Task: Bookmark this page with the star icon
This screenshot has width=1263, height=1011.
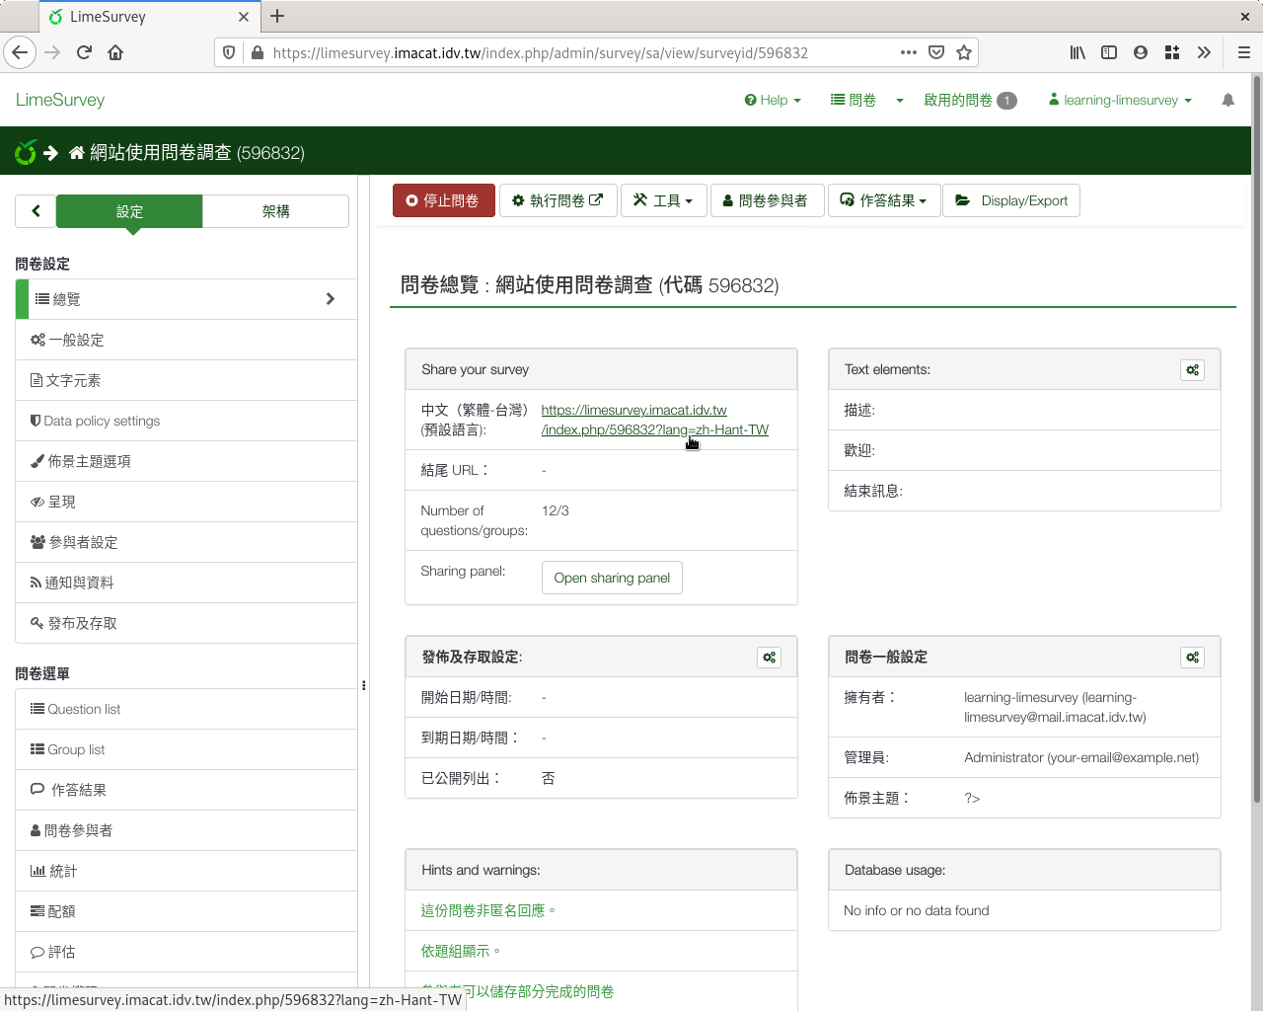Action: tap(964, 52)
